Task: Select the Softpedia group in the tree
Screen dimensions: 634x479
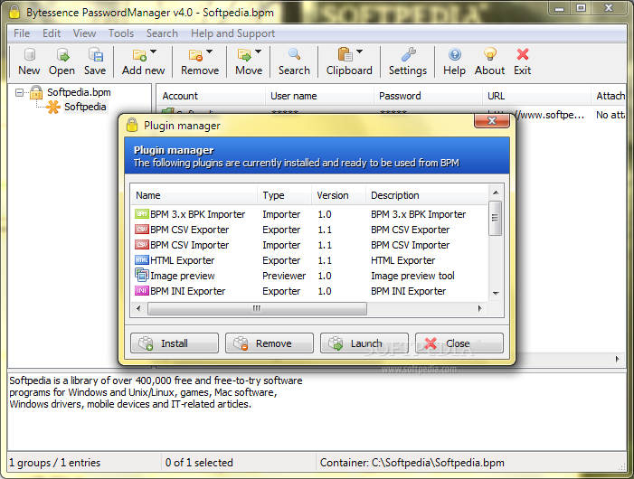Action: coord(85,107)
